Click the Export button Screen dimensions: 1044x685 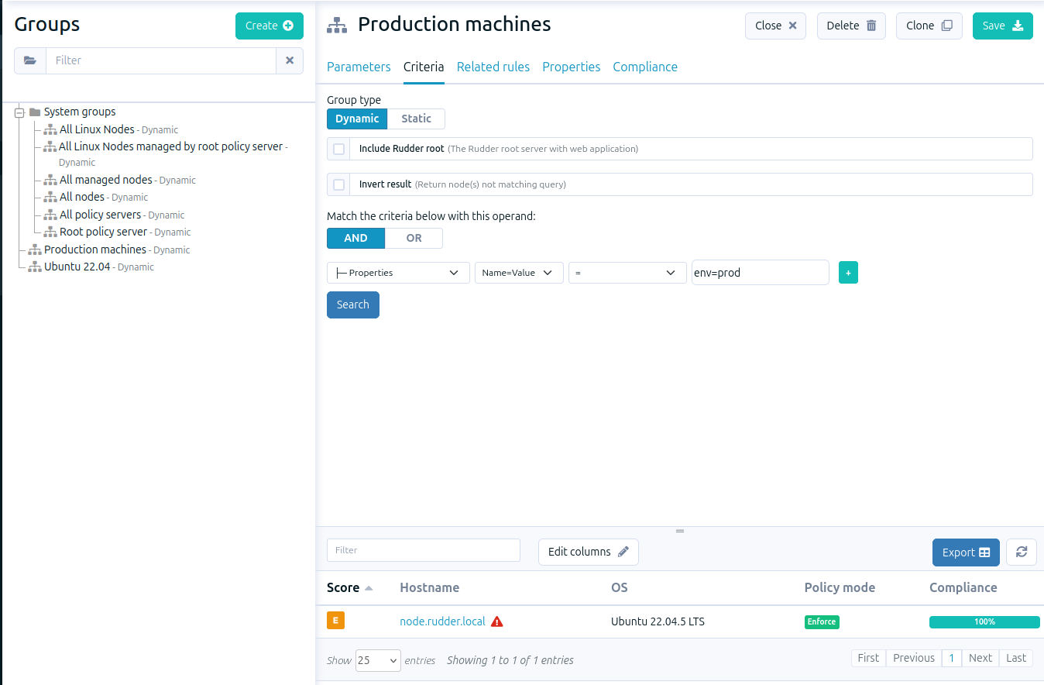(x=966, y=552)
